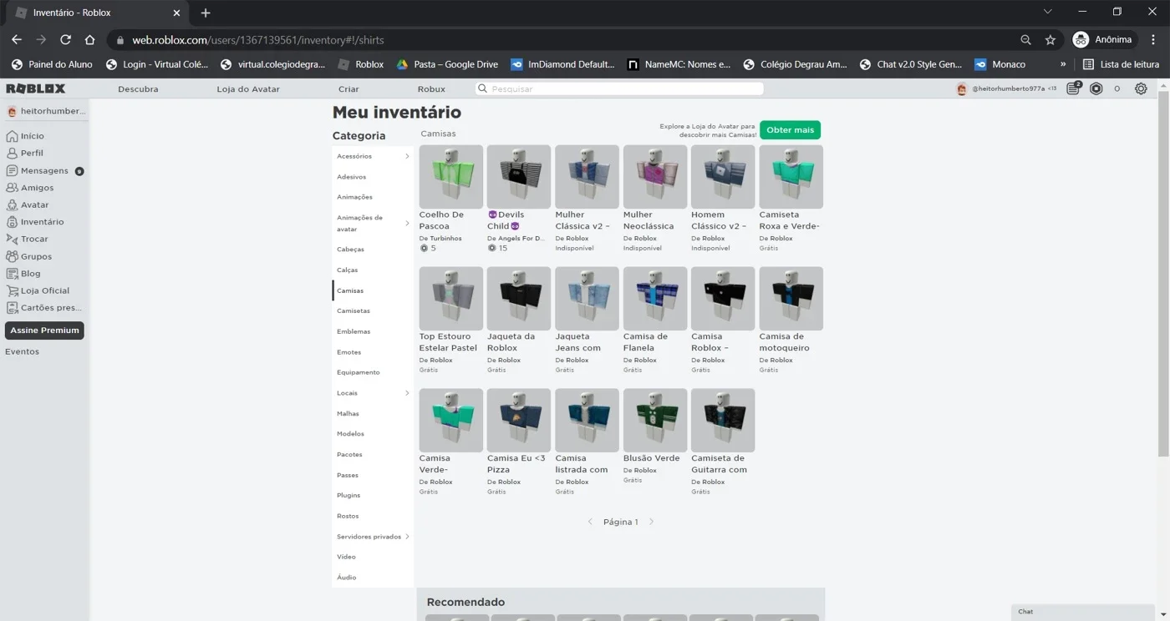Screen dimensions: 1170x621
Task: Click the Roblox logo
Action: click(x=35, y=88)
